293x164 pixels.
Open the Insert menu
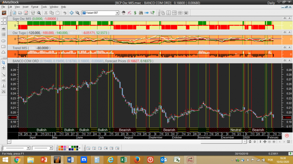point(25,7)
